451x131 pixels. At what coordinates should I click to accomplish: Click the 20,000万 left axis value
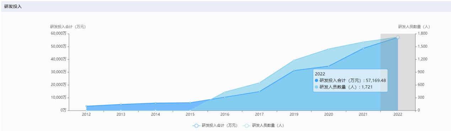58,85
